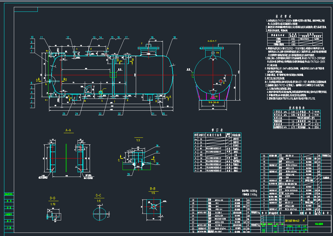Select the yellow 'DN1200 VN=4.0' title block text
This screenshot has width=333, height=236.
click(292, 221)
